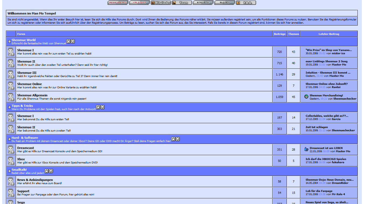Open the Support forum
Image resolution: width=365 pixels, height=204 pixels.
tap(23, 191)
